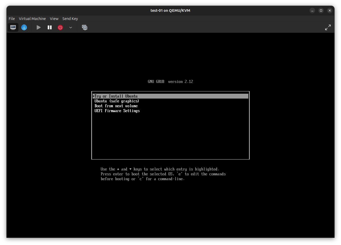Expand the shutdown options dropdown arrow

(71, 27)
